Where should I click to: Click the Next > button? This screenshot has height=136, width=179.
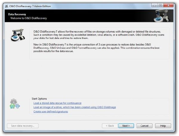click(x=126, y=126)
